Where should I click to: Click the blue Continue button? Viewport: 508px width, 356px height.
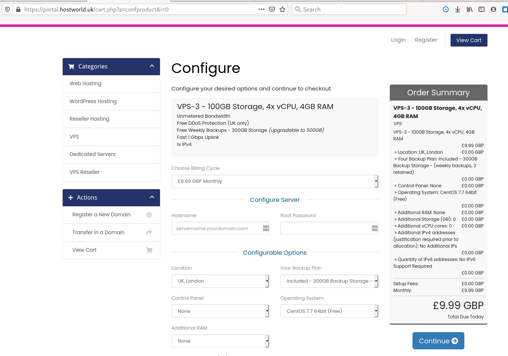click(x=438, y=341)
